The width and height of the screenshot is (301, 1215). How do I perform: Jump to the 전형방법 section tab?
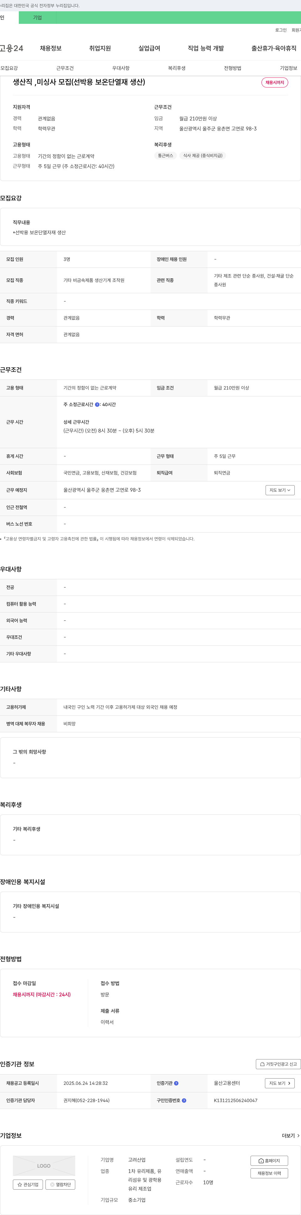[x=233, y=68]
